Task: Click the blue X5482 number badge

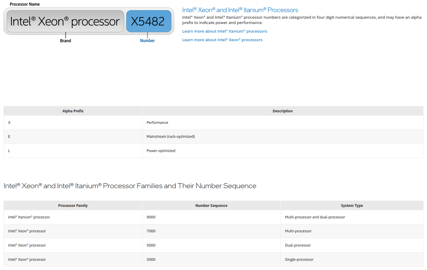Action: pos(149,21)
